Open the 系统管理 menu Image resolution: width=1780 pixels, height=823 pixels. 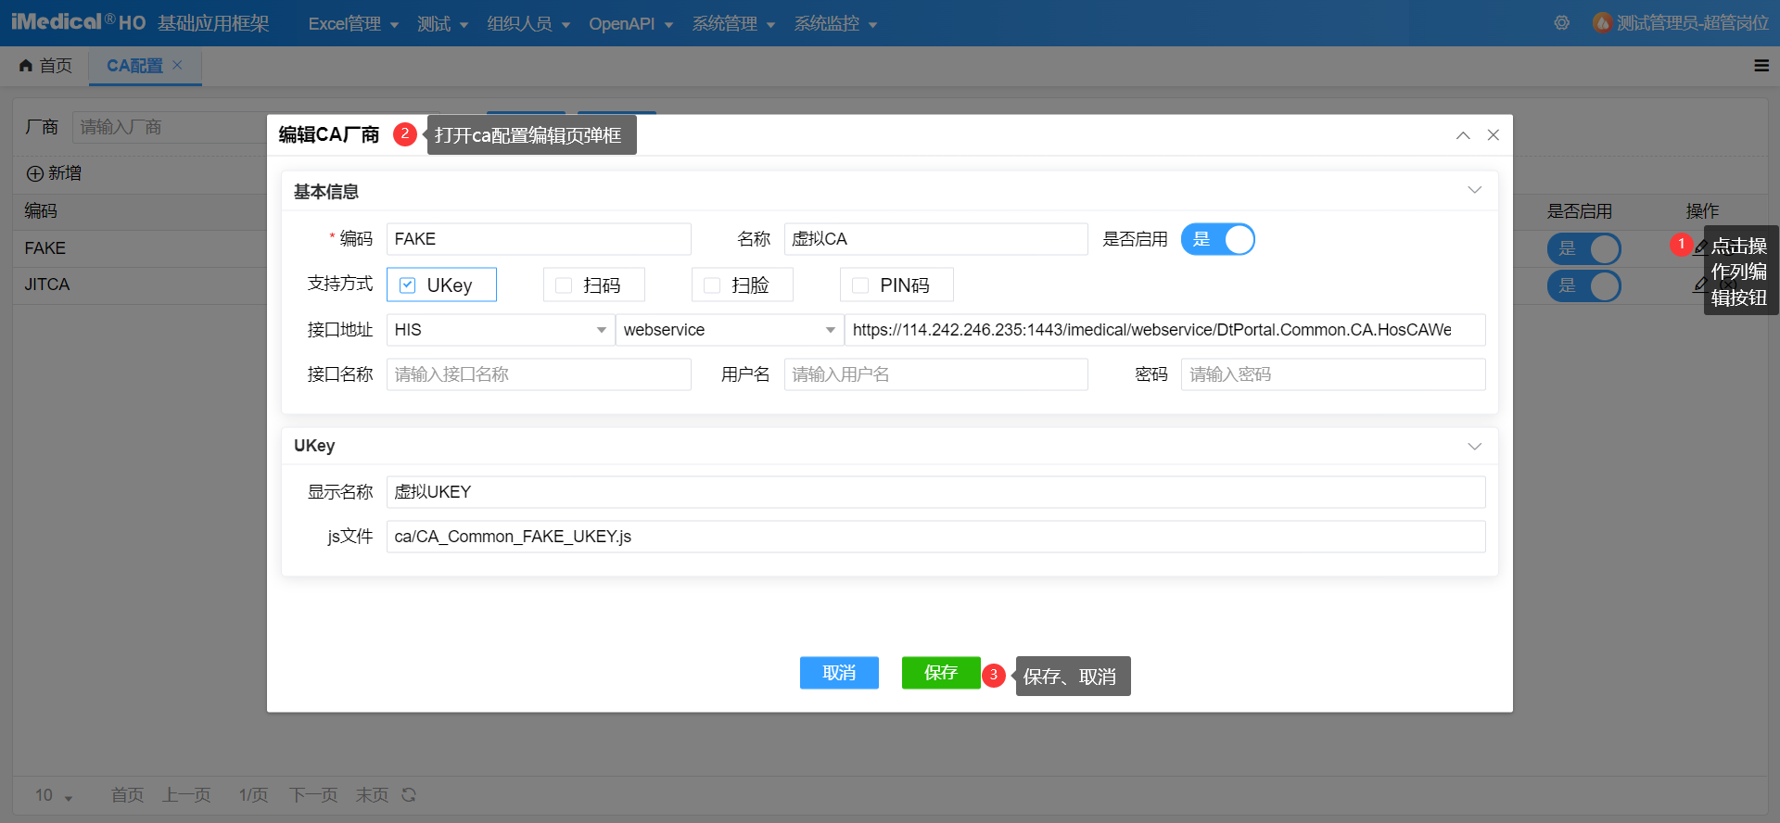733,23
